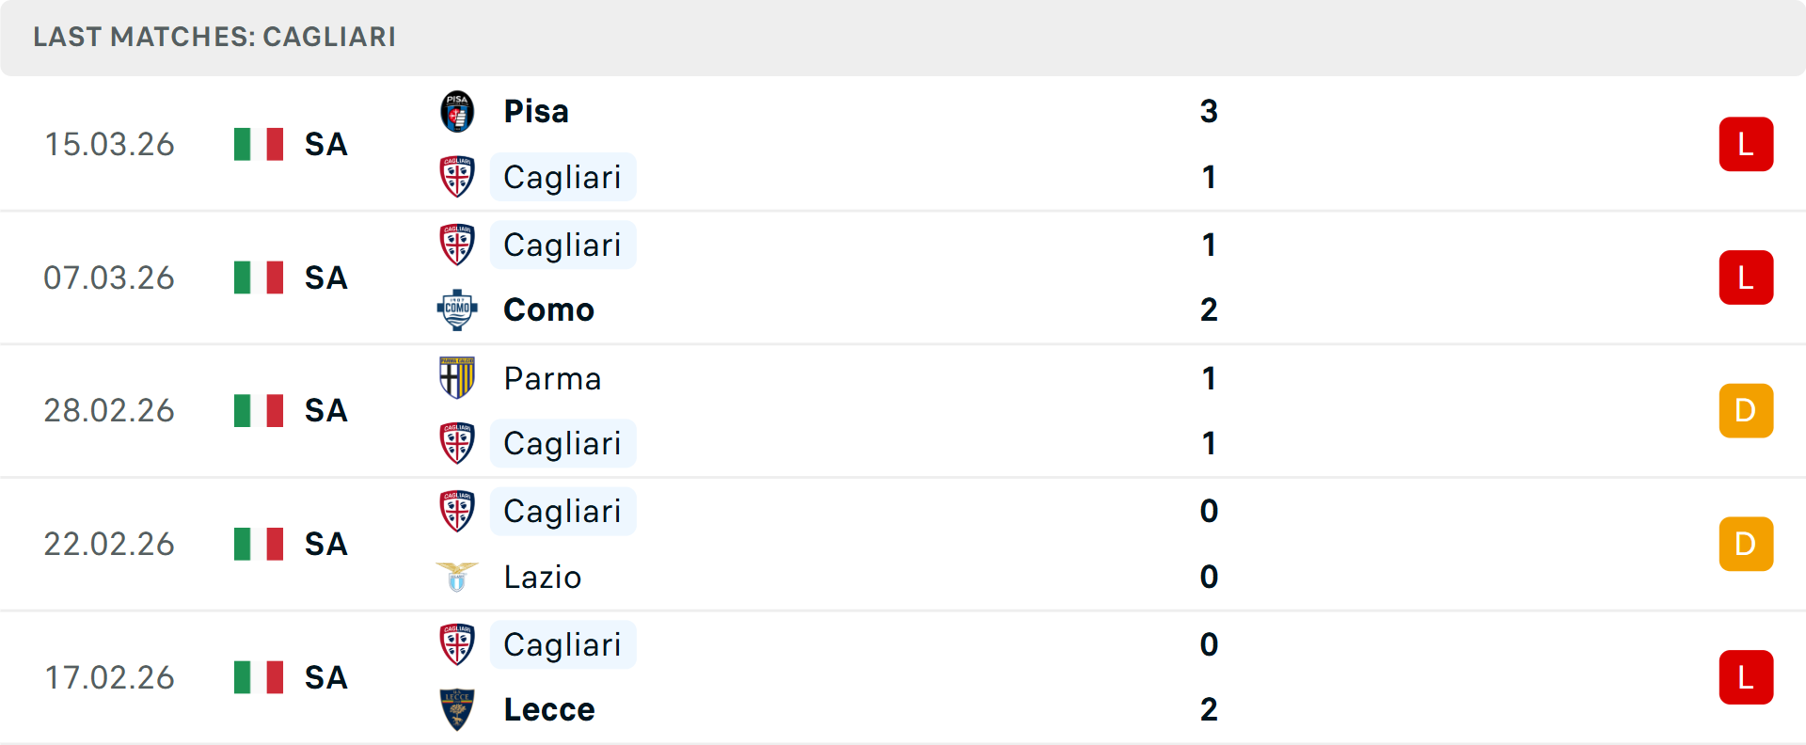
Task: Click the Lecce club crest
Action: coord(457,709)
